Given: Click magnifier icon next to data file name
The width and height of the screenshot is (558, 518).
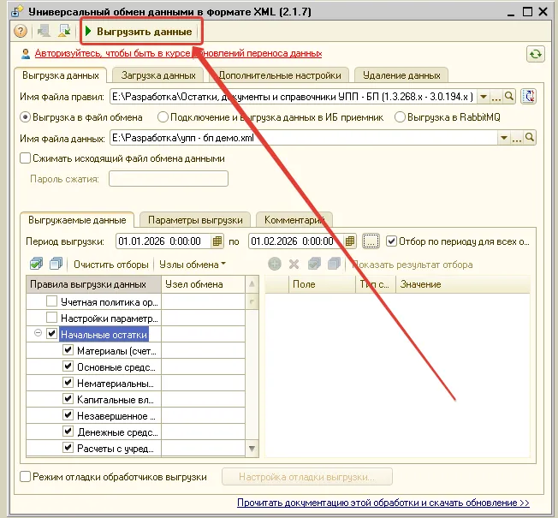Looking at the screenshot, I should coord(530,138).
